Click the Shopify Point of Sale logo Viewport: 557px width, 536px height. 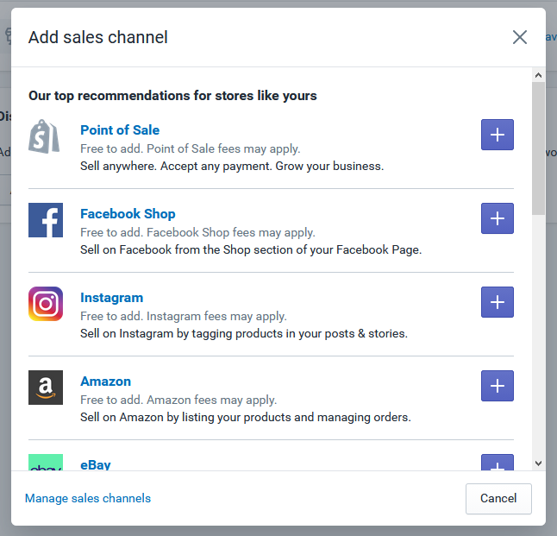pos(44,136)
